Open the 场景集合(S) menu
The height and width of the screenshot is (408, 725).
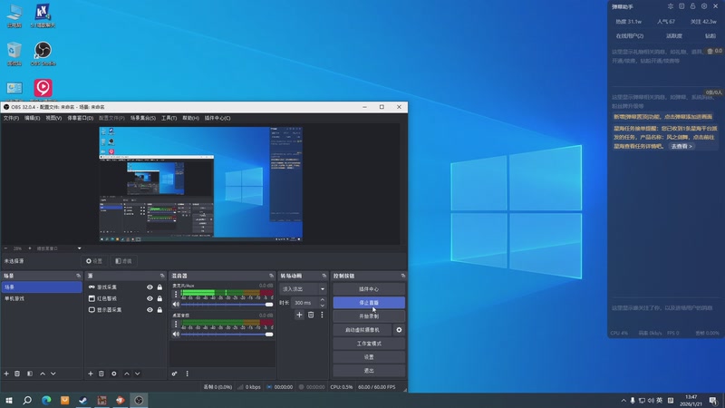tap(143, 118)
